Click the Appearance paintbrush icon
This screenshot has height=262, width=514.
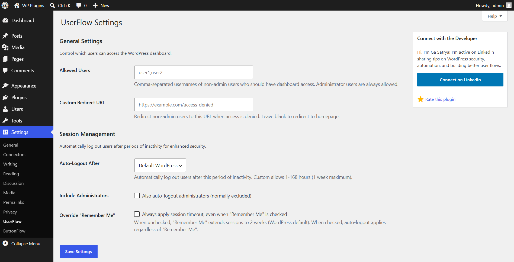(x=5, y=86)
